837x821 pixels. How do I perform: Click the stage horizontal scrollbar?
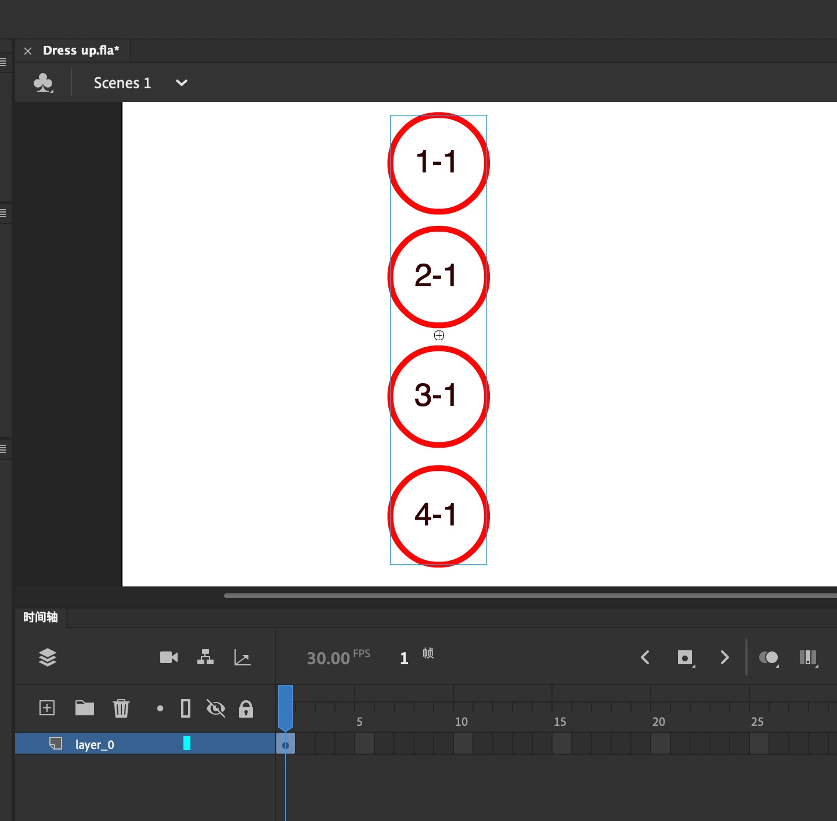531,596
